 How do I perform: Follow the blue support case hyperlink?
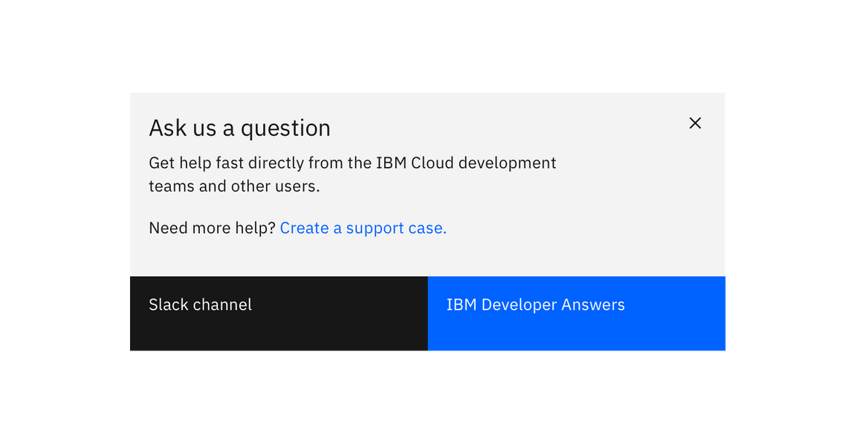(x=363, y=228)
